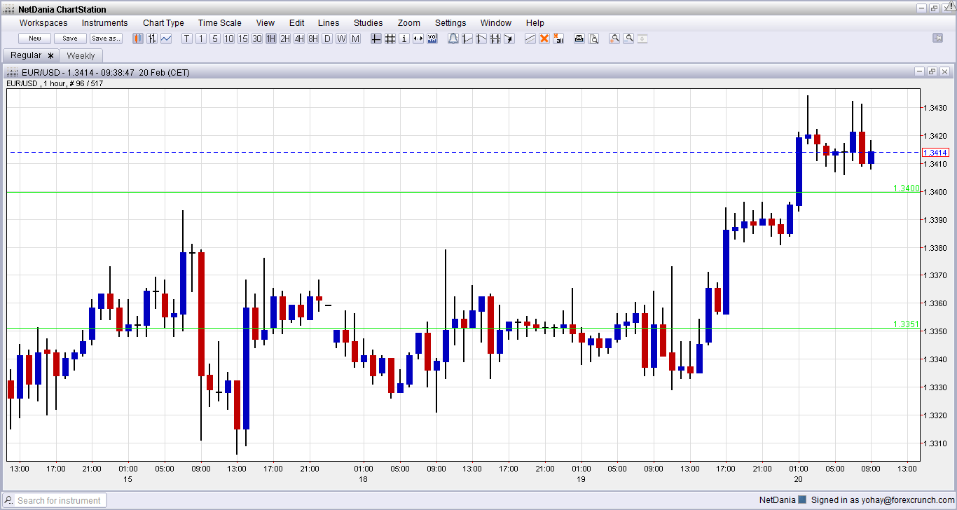Open the Help menu

pos(535,23)
